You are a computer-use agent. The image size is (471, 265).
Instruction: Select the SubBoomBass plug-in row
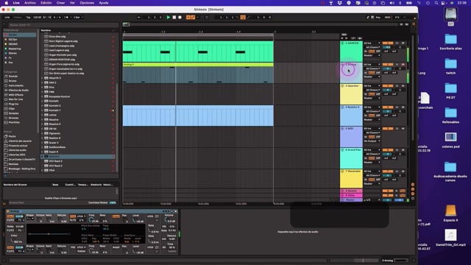coord(77,147)
